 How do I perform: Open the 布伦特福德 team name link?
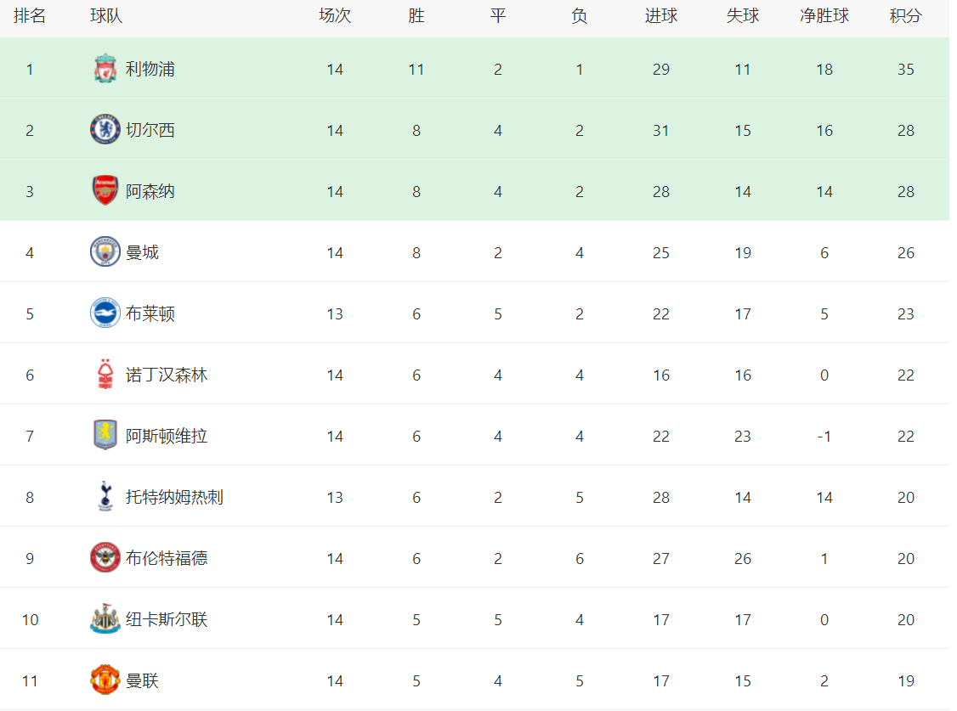[167, 558]
